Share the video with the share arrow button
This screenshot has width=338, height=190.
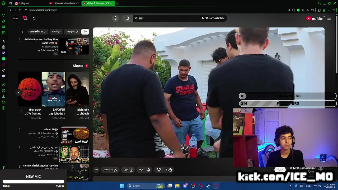[145, 170]
